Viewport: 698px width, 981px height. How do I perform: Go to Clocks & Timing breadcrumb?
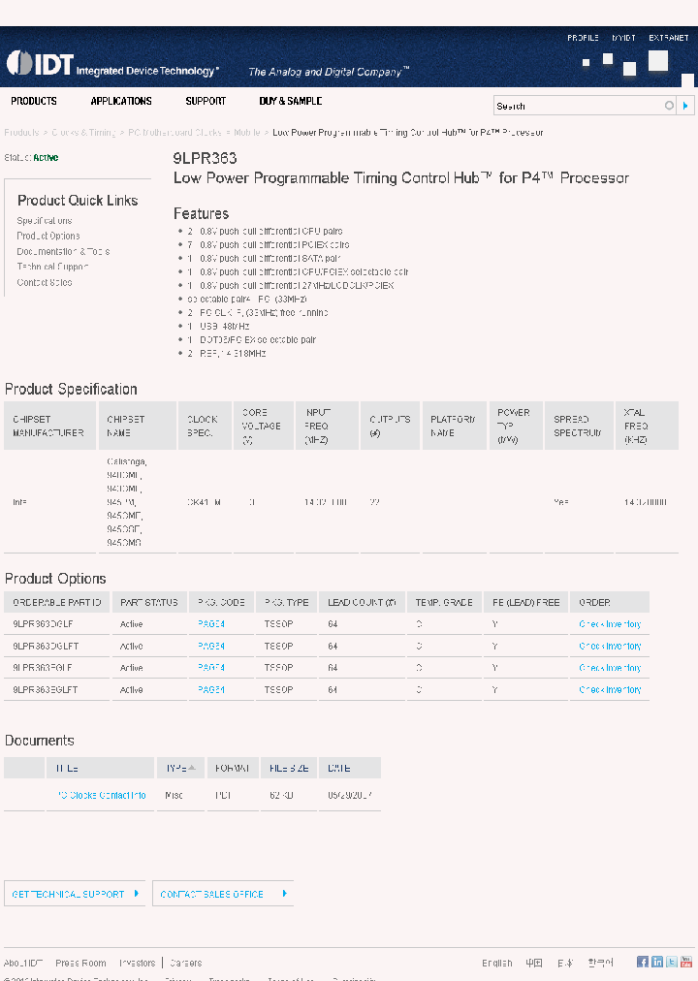[x=83, y=133]
